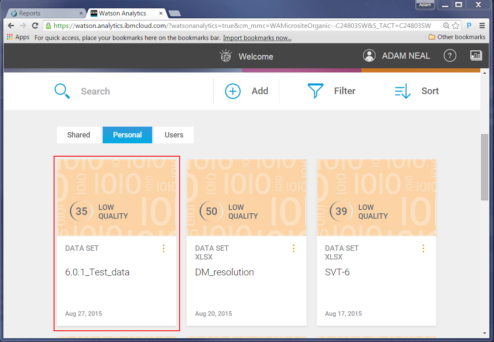
Task: Close the Watson Analytics browser tab
Action: [161, 13]
